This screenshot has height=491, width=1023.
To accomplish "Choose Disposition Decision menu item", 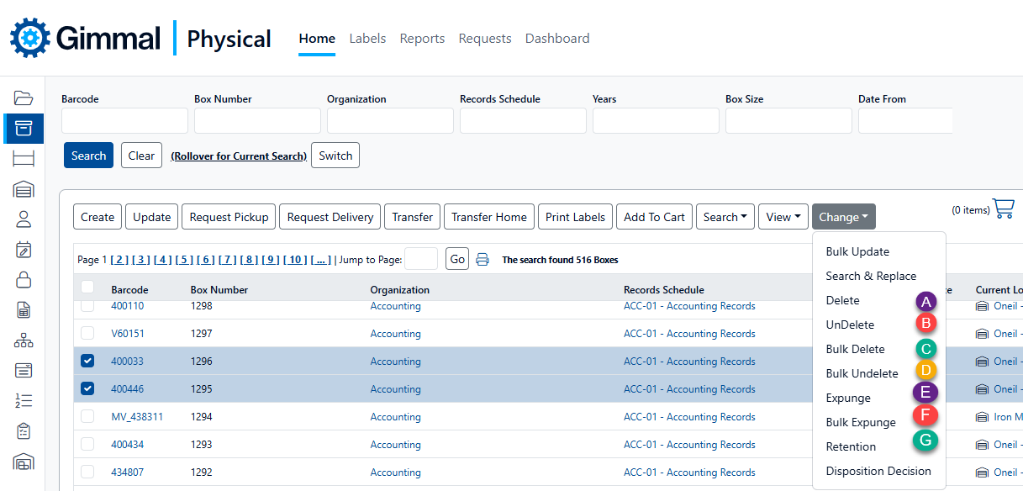I will point(878,471).
